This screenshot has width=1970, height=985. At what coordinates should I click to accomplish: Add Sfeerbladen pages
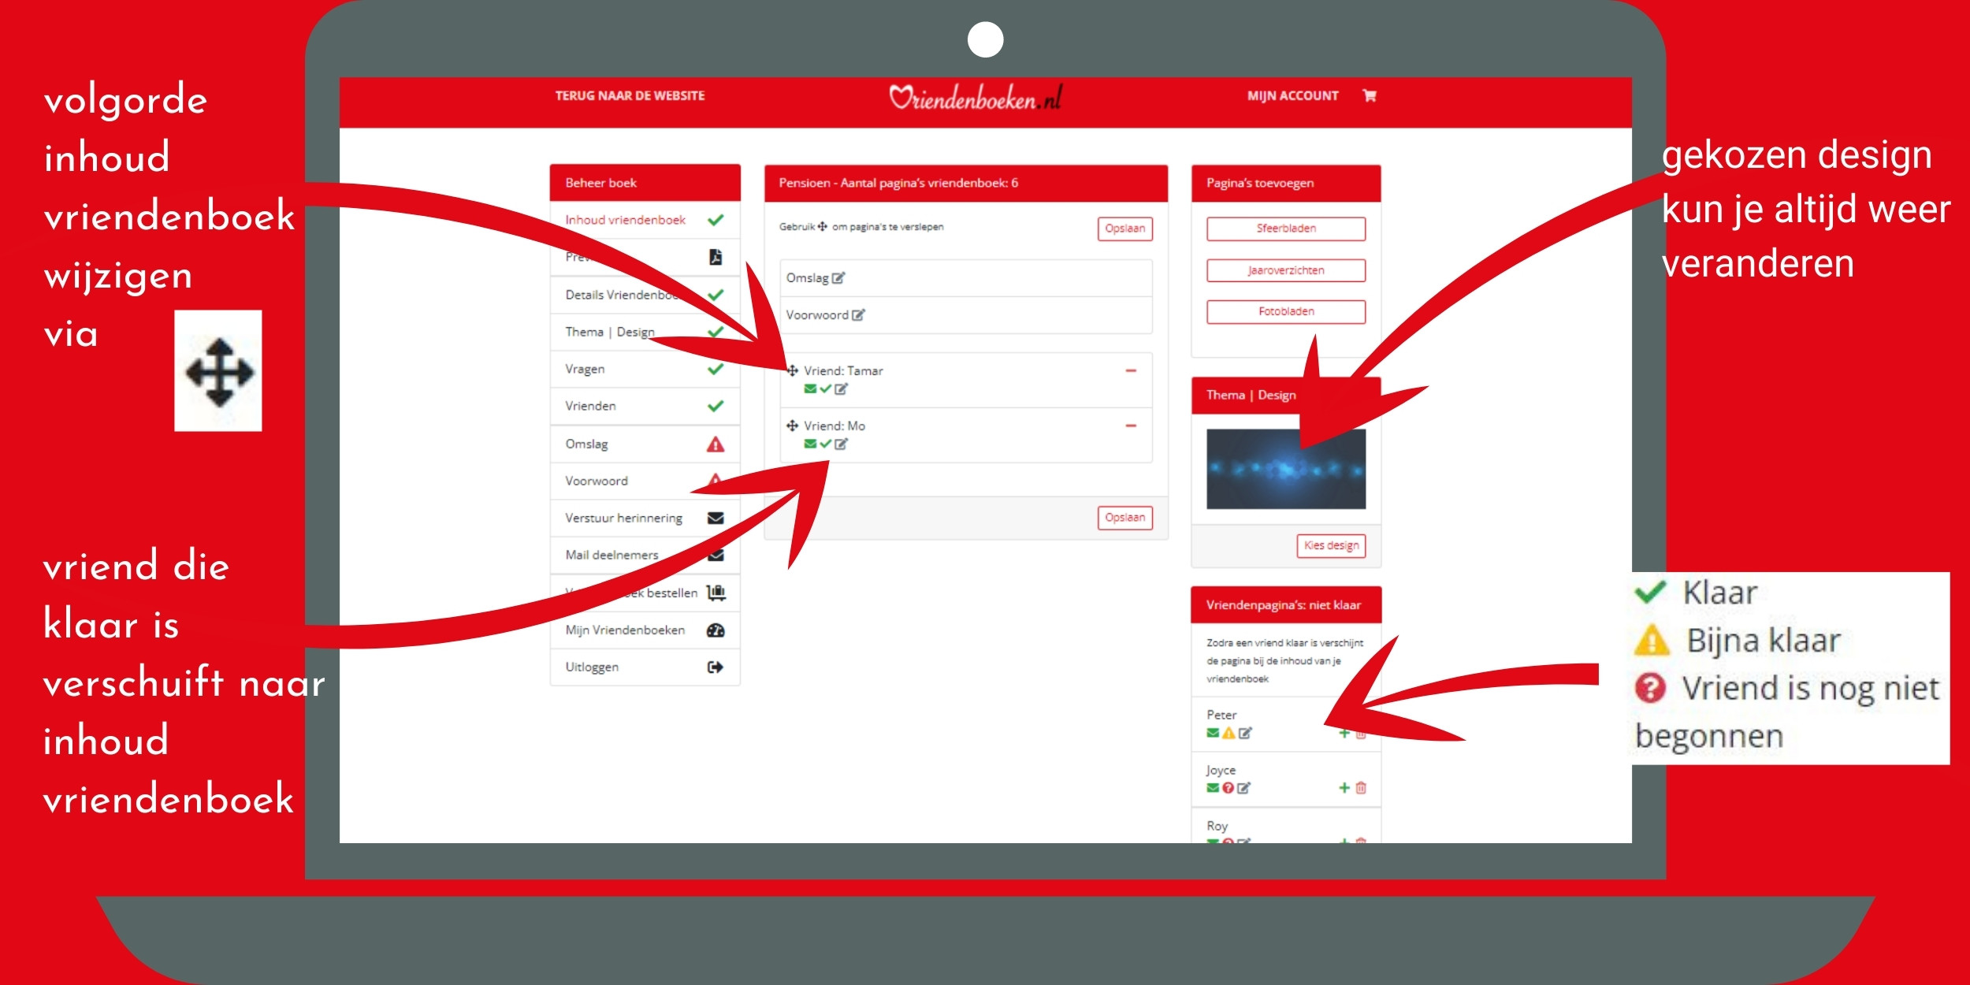point(1286,229)
